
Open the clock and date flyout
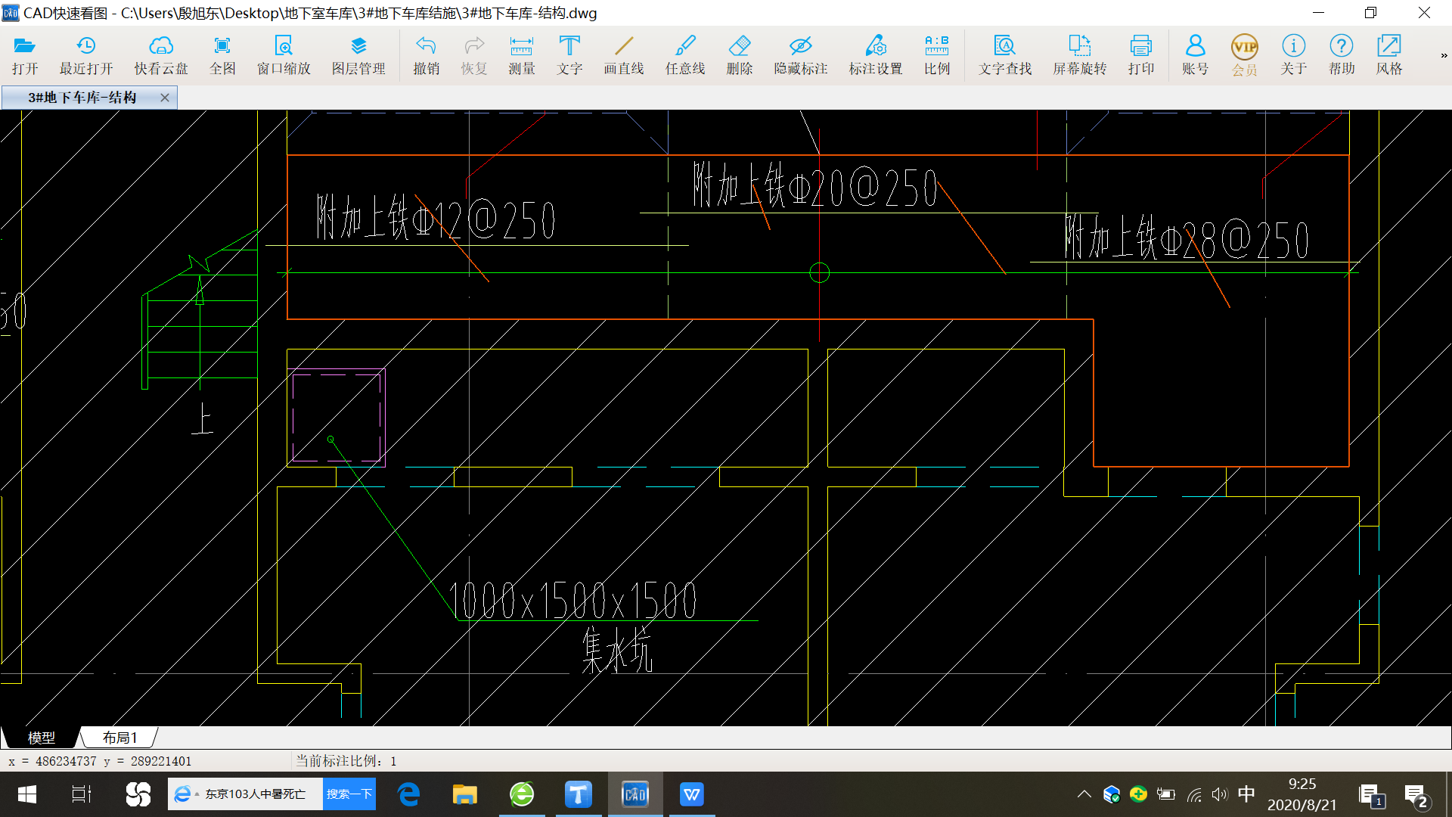point(1302,794)
